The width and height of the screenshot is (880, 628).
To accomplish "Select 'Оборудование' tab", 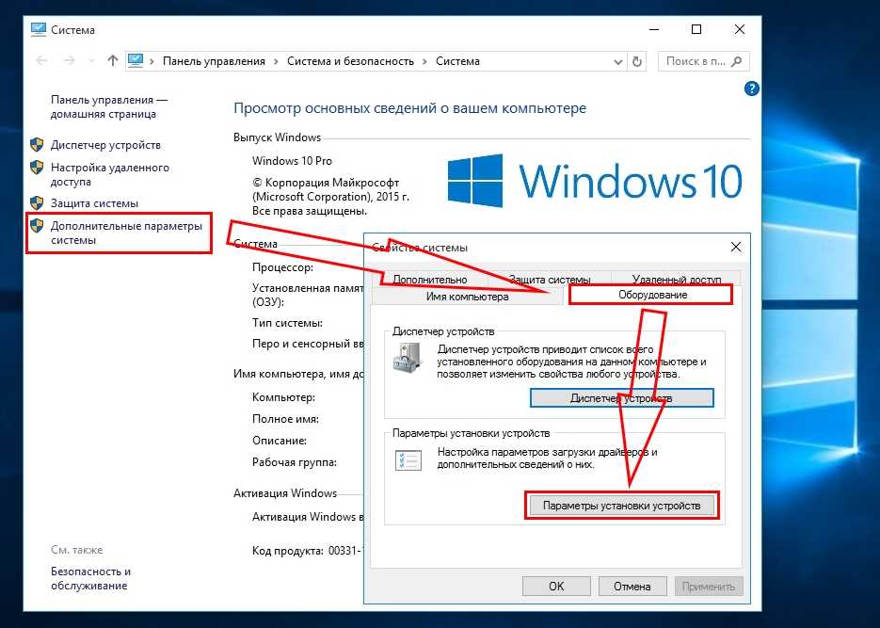I will [x=652, y=295].
